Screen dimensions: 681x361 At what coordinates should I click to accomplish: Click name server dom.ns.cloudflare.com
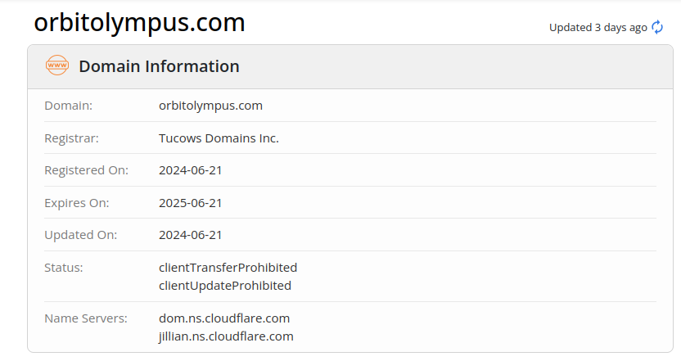[x=224, y=318]
